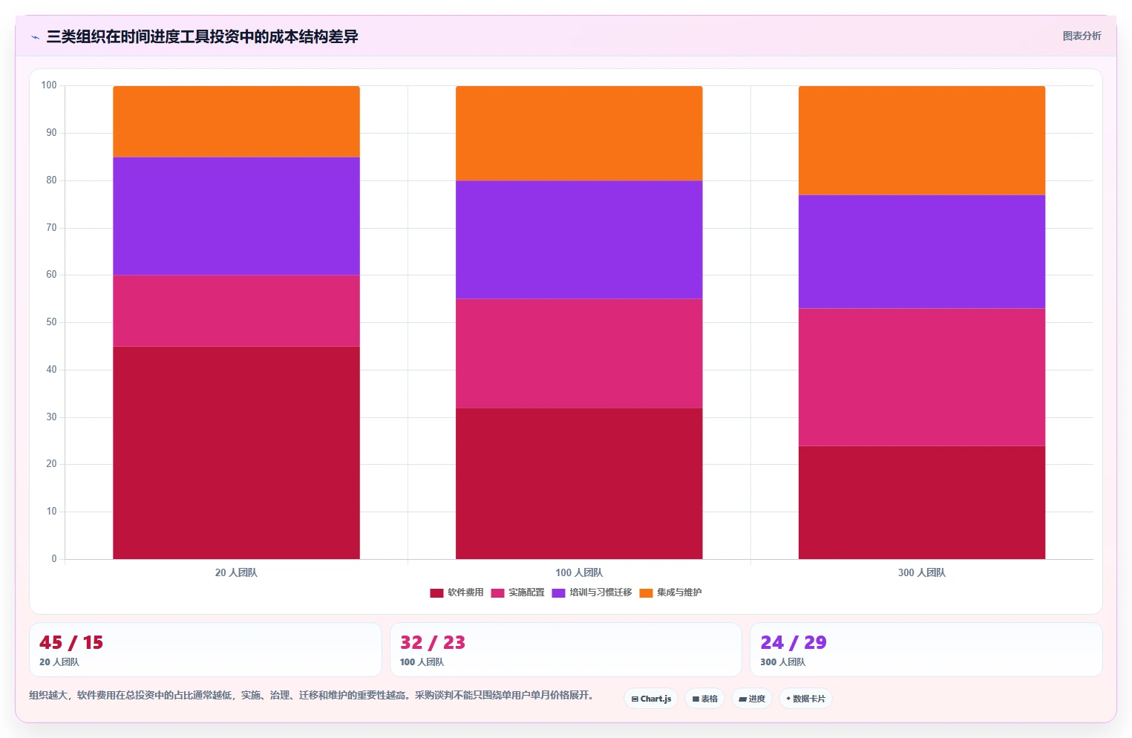Click the orange 集成与维护 segment of 20 人团队
This screenshot has height=738, width=1132.
click(x=236, y=122)
